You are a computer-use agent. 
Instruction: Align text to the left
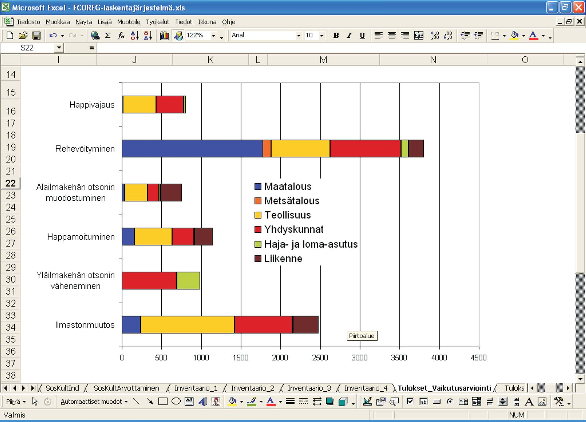[379, 36]
